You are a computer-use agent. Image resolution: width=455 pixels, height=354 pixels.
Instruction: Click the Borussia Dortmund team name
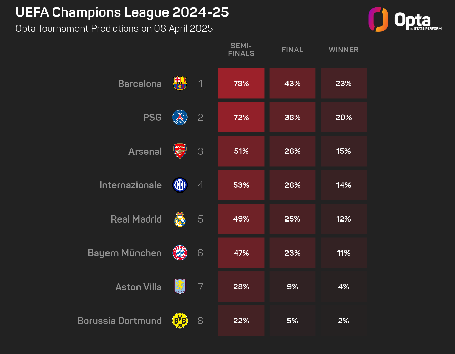click(120, 321)
